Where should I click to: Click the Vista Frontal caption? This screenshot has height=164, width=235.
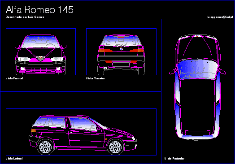pos(14,78)
